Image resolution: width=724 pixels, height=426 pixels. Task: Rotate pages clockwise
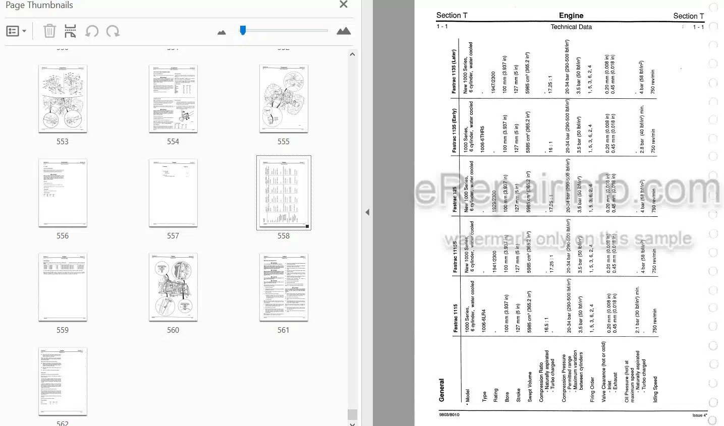pyautogui.click(x=113, y=31)
